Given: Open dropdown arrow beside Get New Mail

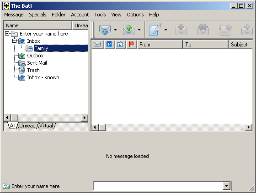Looking at the screenshot, I should 115,30.
